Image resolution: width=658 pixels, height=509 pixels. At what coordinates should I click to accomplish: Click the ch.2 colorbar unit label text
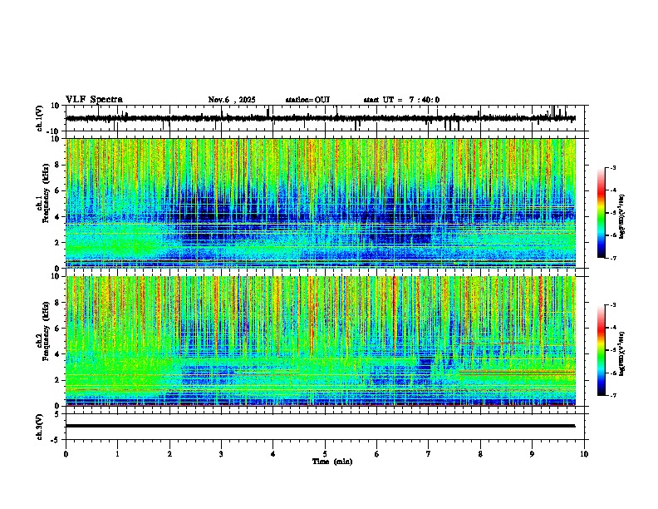[622, 353]
